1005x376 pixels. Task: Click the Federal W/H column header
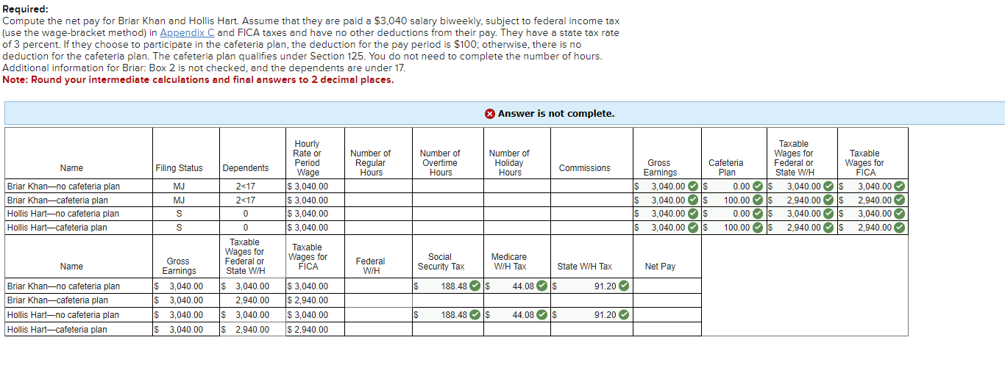[x=370, y=266]
